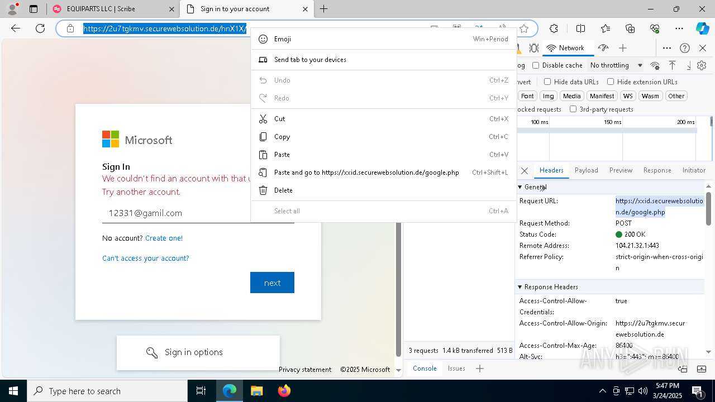
Task: Switch to the Response tab
Action: point(657,170)
